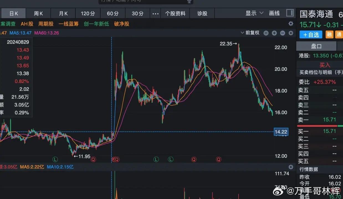Open tag row settings gear icon
The height and width of the screenshot is (199, 343).
point(291,24)
